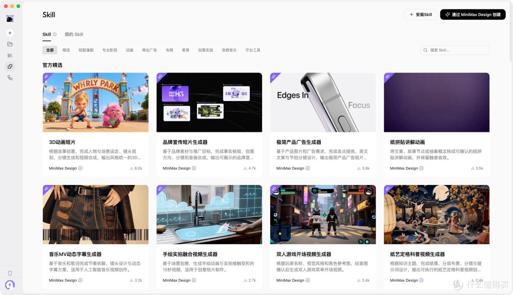Viewport: 513px width, 295px height.
Task: Click download icon on 品牌宣传短片生成器 card
Action: 245,168
